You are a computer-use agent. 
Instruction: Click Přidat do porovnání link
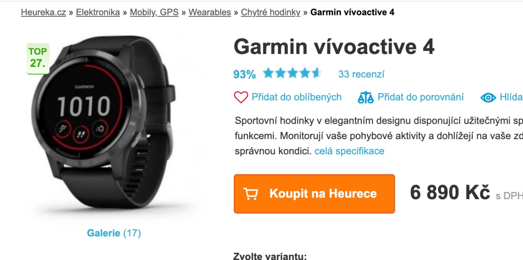pos(420,97)
